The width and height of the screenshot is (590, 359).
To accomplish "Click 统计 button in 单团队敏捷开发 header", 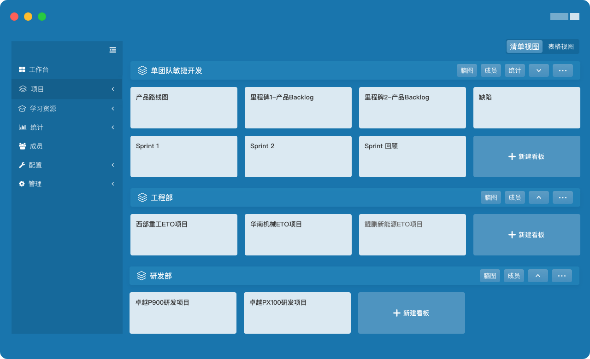I will [514, 70].
